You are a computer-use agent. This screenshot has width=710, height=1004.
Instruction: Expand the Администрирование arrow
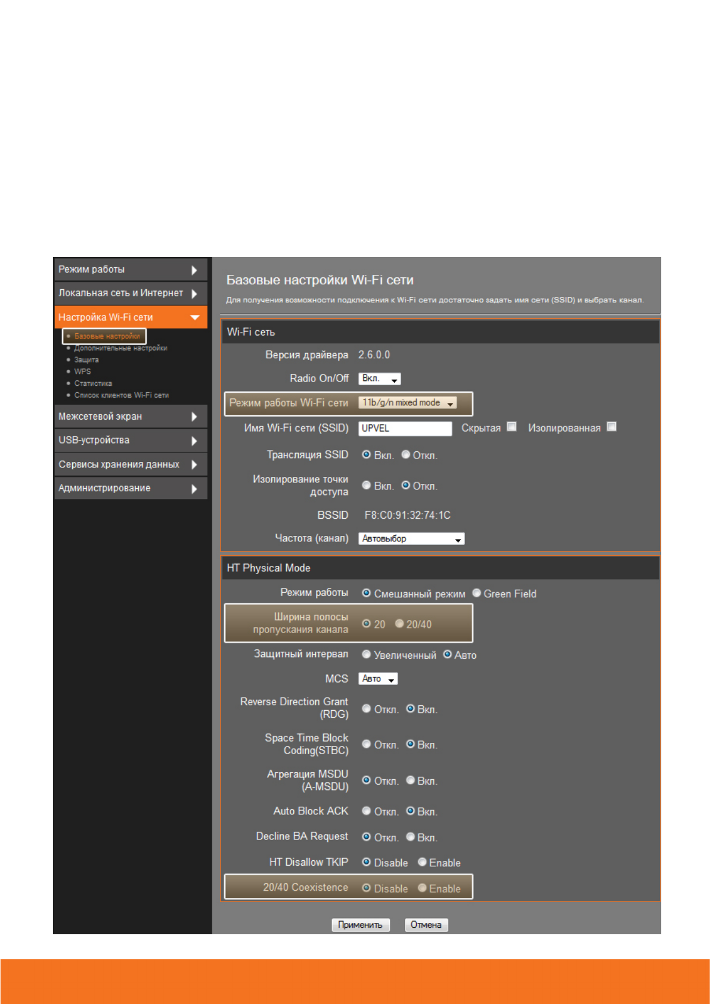click(x=194, y=489)
